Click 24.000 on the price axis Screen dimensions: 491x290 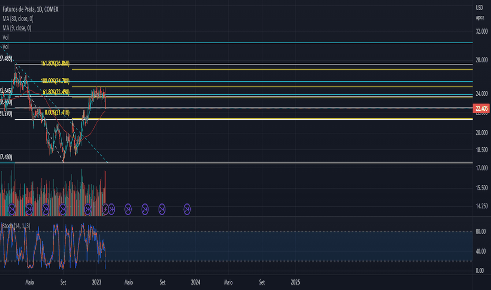tap(482, 93)
